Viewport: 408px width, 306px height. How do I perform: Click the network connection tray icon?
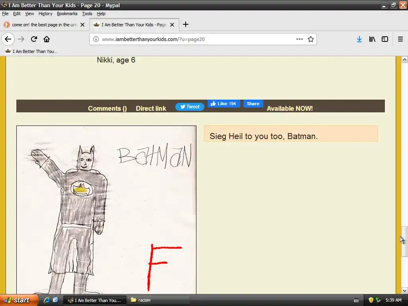pyautogui.click(x=379, y=300)
